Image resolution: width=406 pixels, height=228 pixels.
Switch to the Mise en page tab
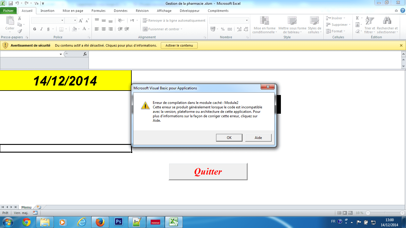tap(73, 11)
